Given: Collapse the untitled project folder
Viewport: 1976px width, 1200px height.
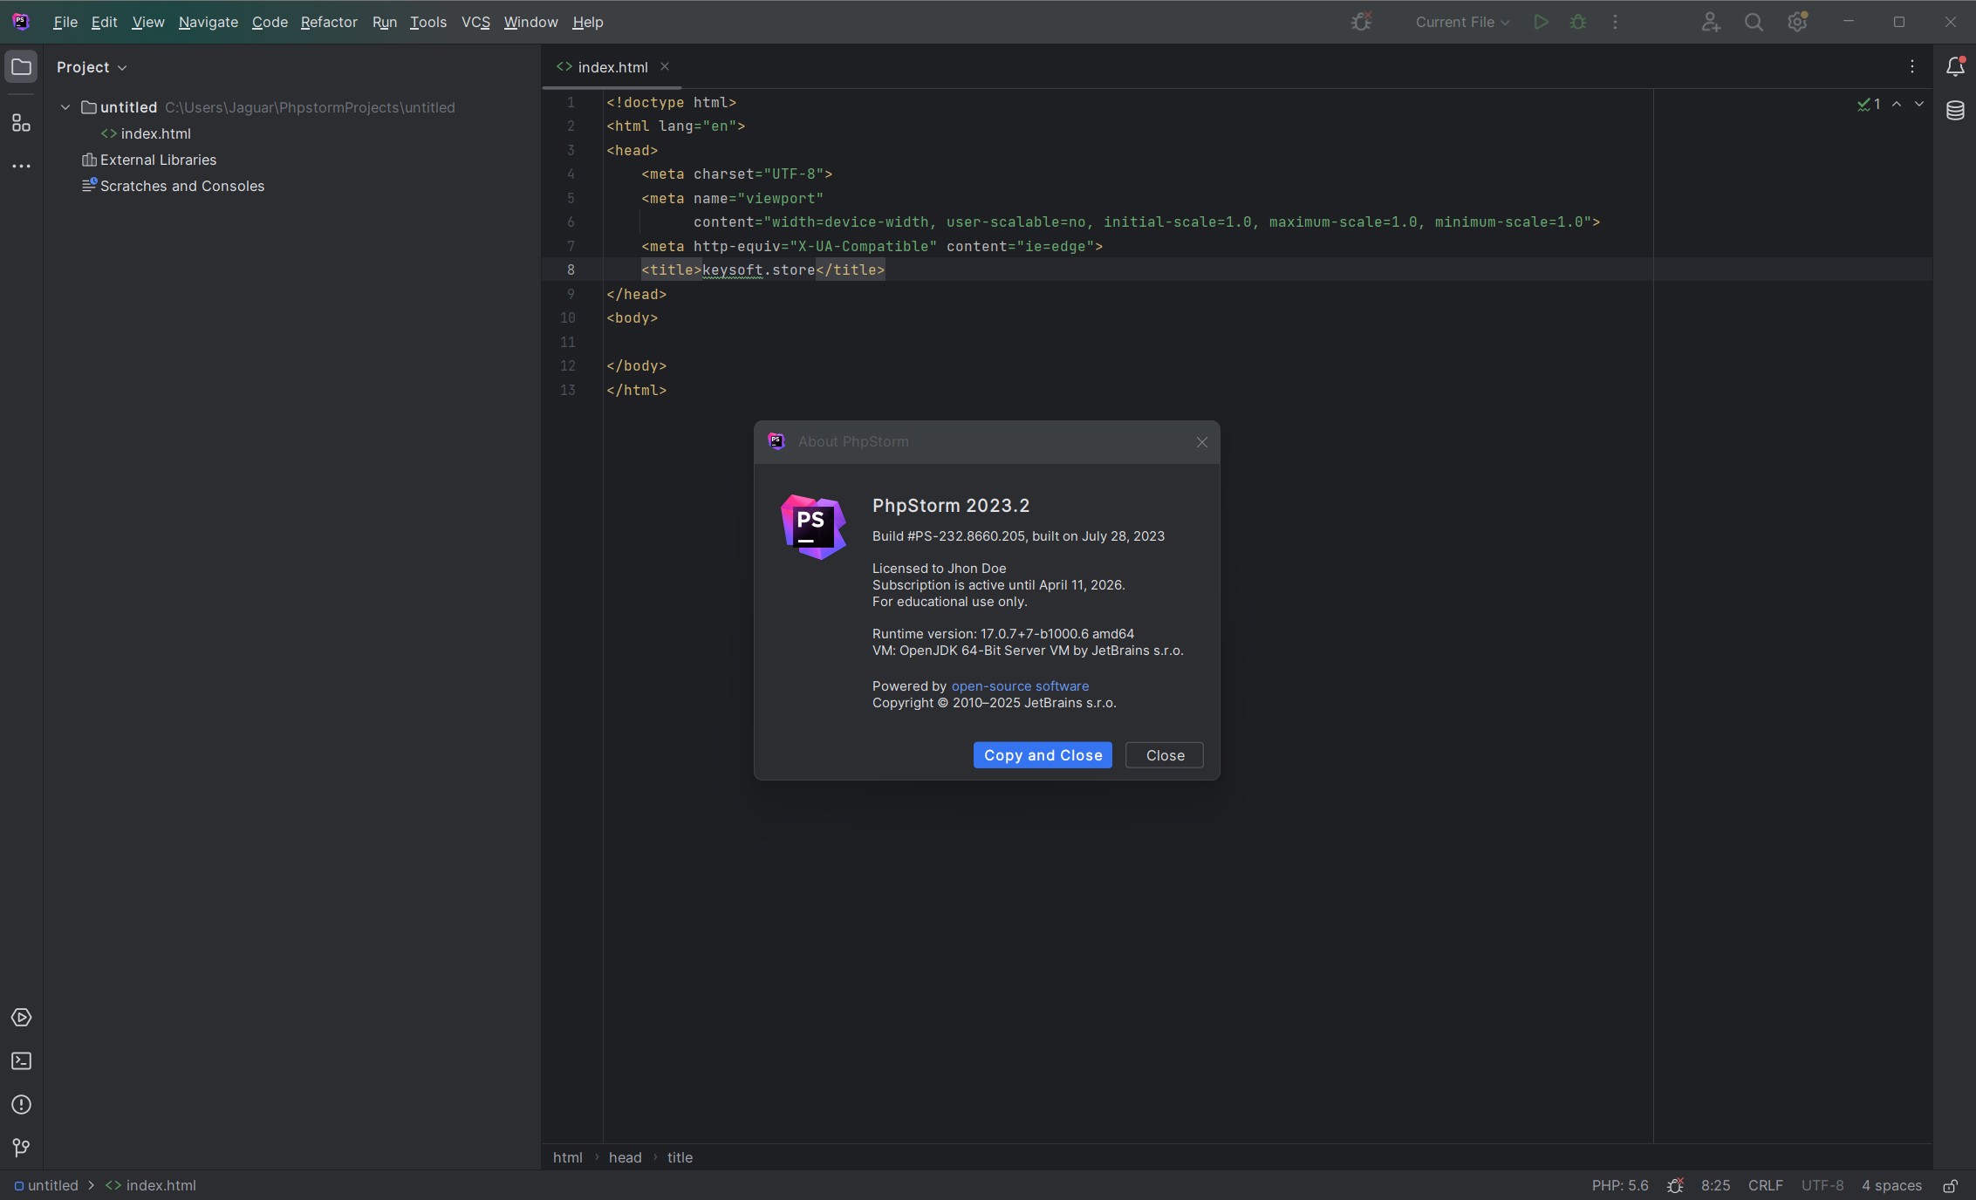Looking at the screenshot, I should (x=65, y=107).
